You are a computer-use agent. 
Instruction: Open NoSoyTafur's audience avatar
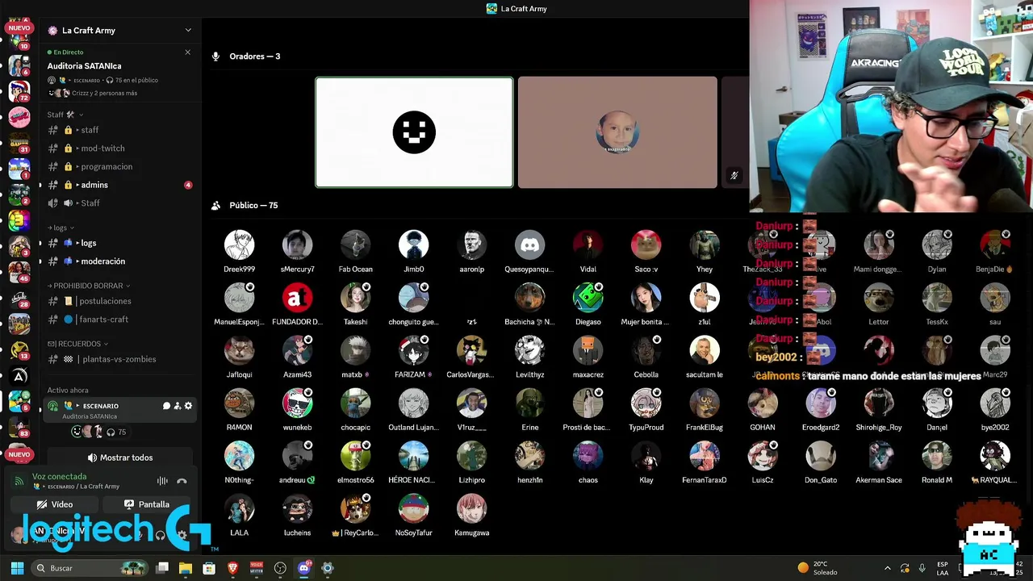(414, 508)
